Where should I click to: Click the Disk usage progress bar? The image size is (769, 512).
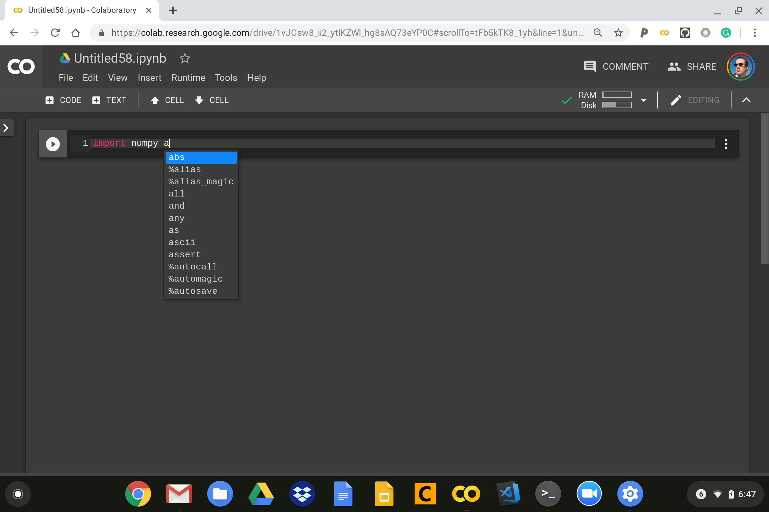pyautogui.click(x=617, y=105)
